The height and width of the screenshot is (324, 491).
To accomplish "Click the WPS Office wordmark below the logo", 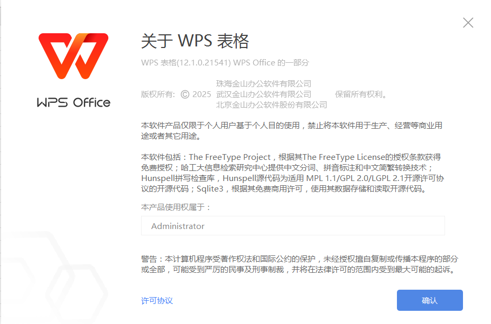I will tap(73, 102).
